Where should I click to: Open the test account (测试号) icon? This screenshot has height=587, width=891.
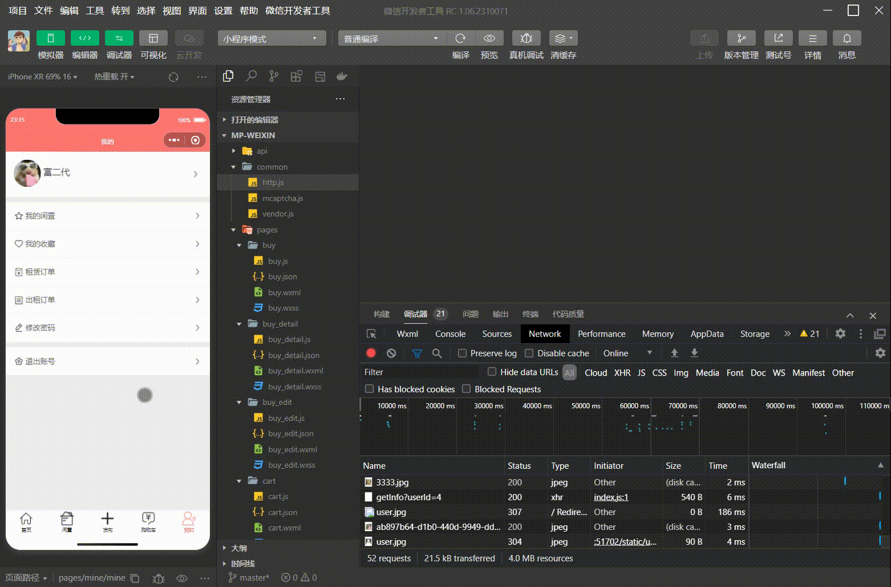click(x=778, y=38)
